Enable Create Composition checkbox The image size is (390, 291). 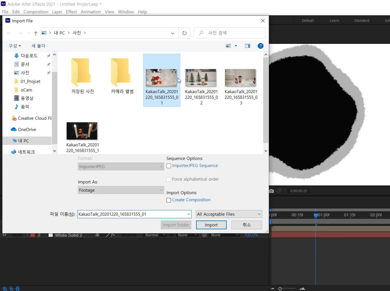[x=169, y=200]
